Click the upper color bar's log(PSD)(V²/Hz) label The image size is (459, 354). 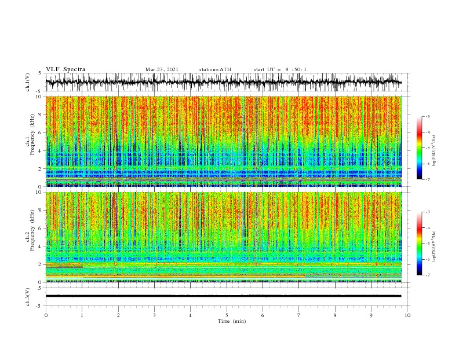434,151
